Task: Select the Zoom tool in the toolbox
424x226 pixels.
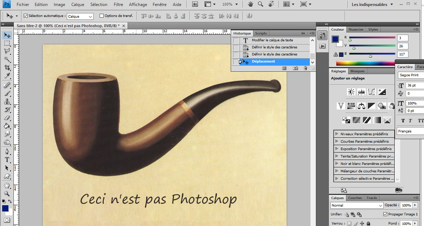Action: (x=7, y=194)
